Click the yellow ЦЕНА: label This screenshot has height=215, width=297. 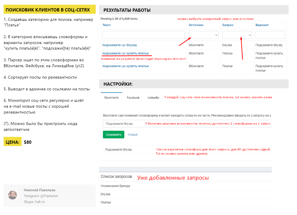click(13, 142)
